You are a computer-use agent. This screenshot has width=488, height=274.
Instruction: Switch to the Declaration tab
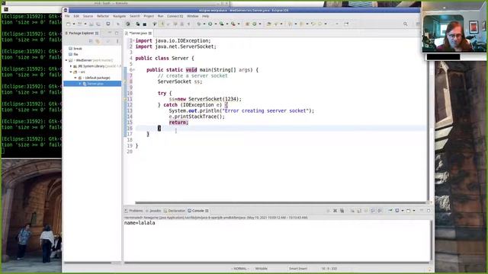pyautogui.click(x=175, y=211)
